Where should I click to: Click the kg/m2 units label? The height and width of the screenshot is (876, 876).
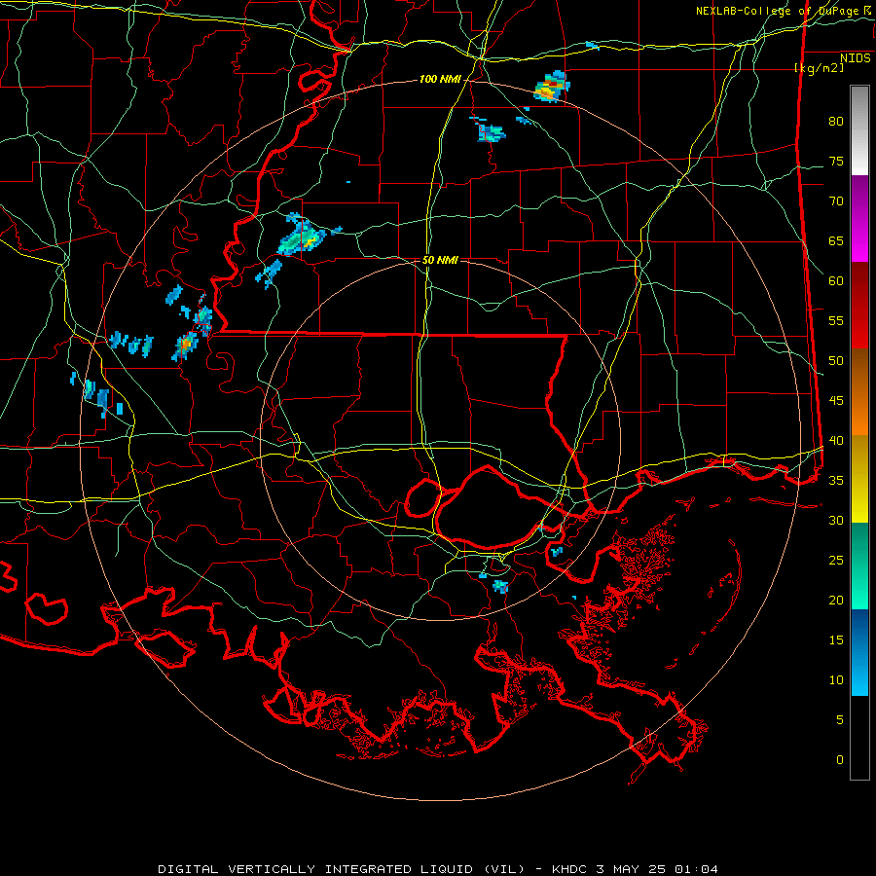click(819, 68)
